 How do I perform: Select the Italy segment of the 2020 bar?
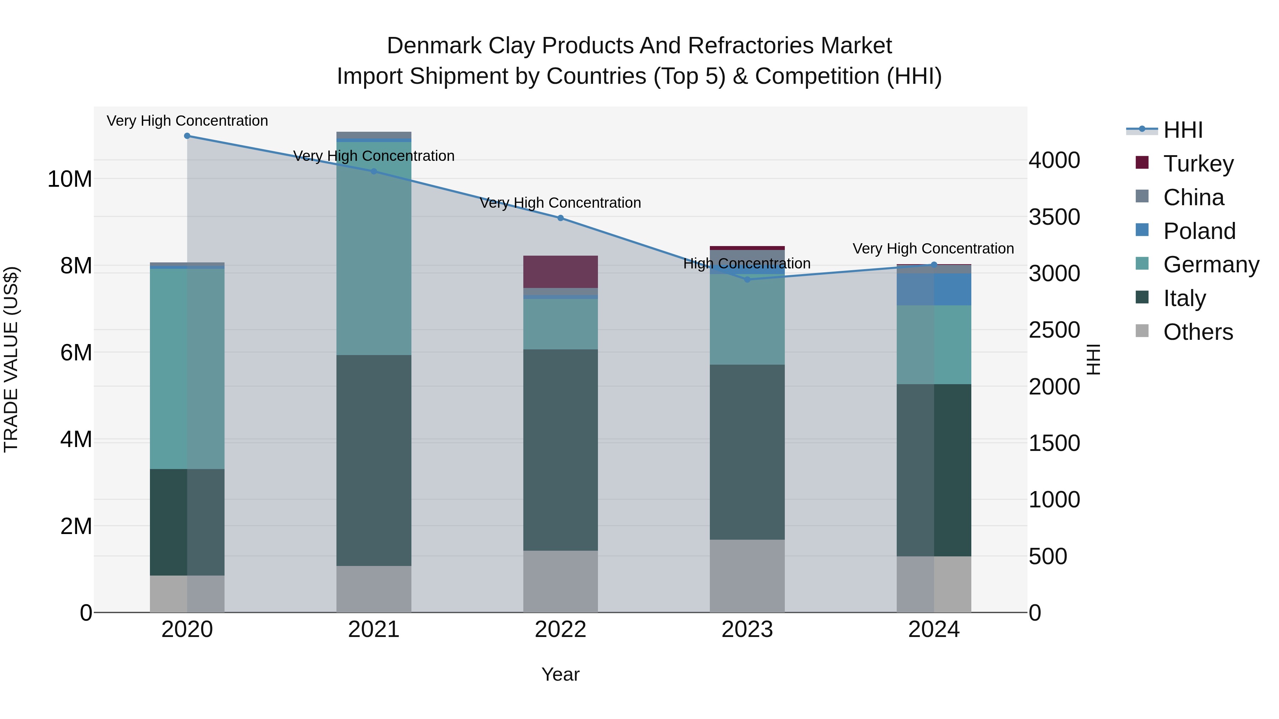tap(187, 523)
